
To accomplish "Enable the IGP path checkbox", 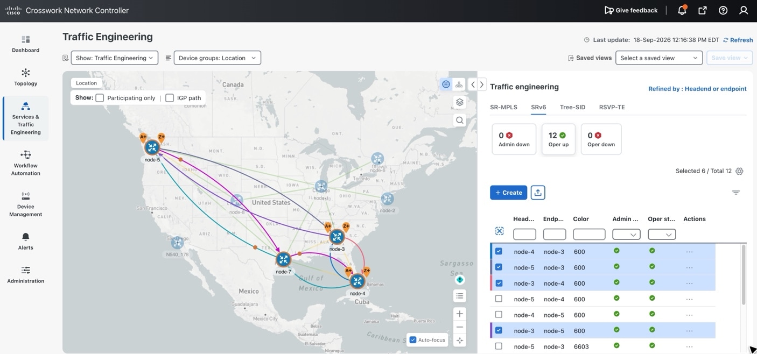I will (170, 98).
